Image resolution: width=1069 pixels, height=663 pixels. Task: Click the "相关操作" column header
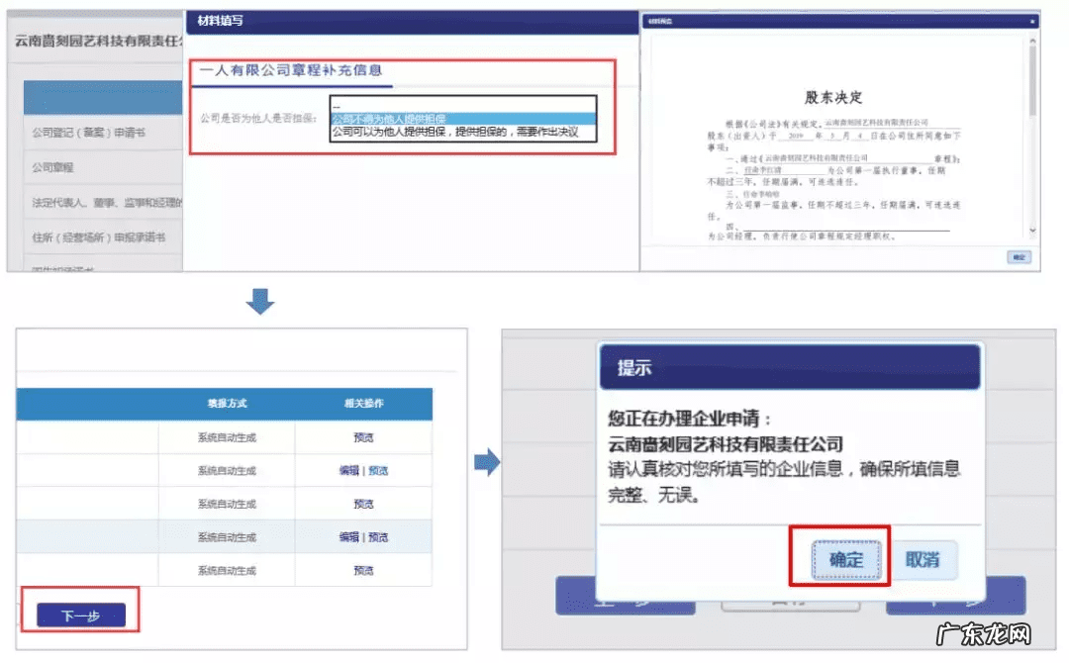coord(364,405)
